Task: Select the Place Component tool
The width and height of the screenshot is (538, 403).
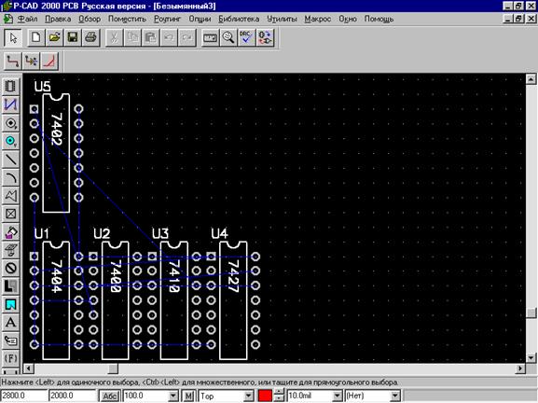Action: [10, 86]
